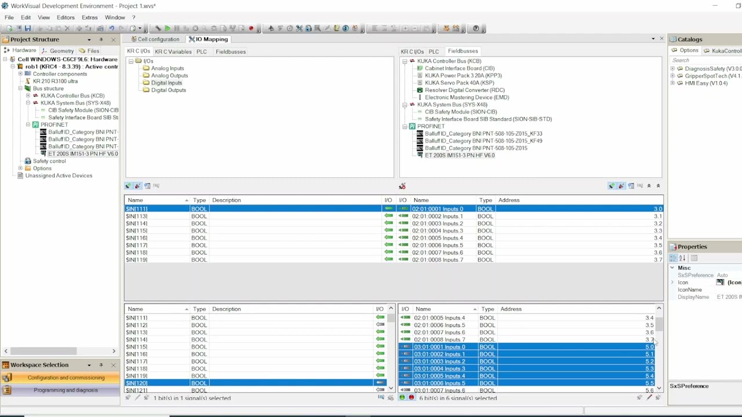
Task: Click the alphabetical sort icon in Properties
Action: pyautogui.click(x=682, y=258)
